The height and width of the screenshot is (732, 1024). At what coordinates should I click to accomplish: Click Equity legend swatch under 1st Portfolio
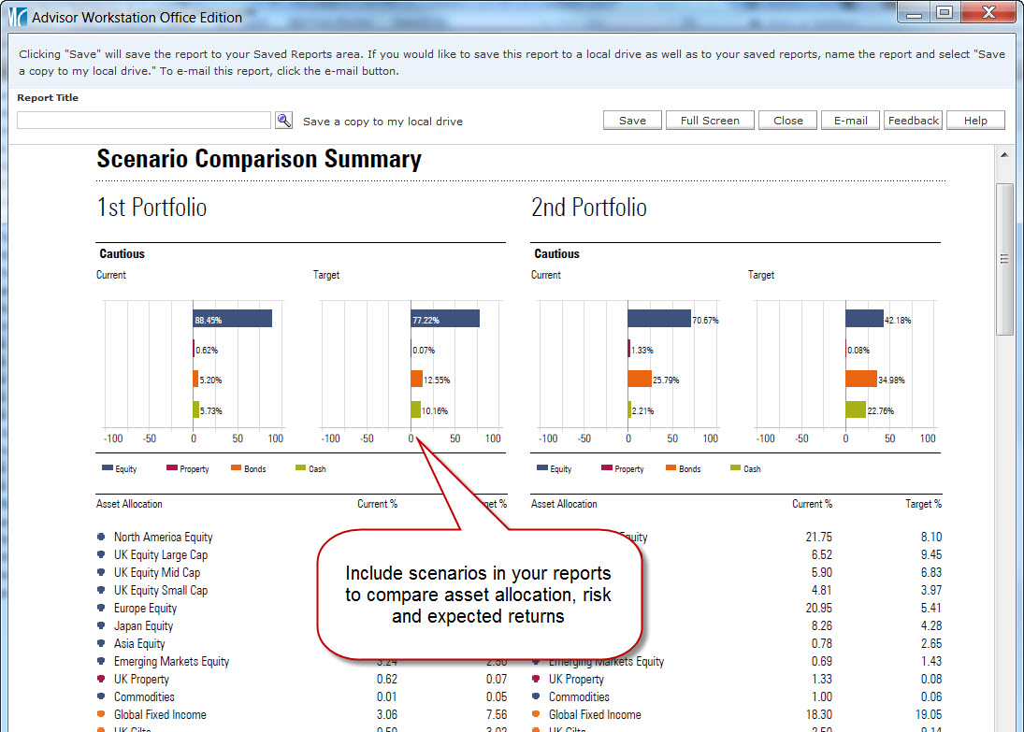click(107, 468)
